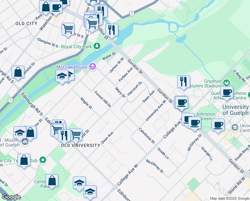Image resolution: width=250 pixels, height=201 pixels.
Task: Open the McCrae House museum pin
Action: [93, 66]
